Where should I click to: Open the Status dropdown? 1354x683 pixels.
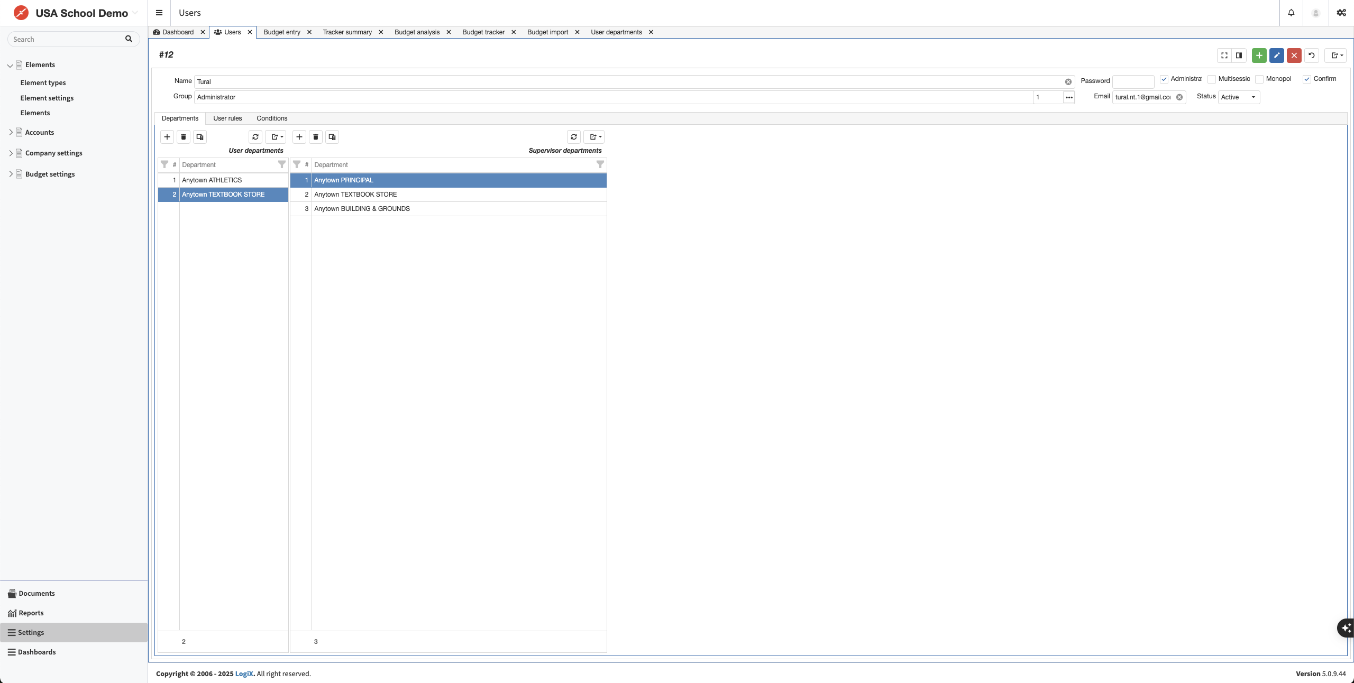[x=1239, y=97]
